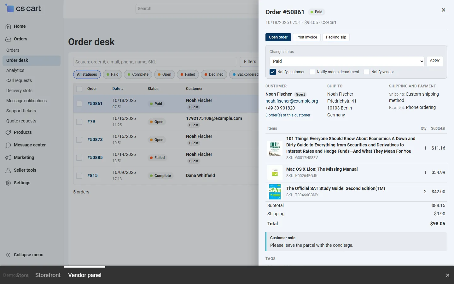Screen dimensions: 454x284
Task: Open the Change status dropdown
Action: pyautogui.click(x=347, y=61)
